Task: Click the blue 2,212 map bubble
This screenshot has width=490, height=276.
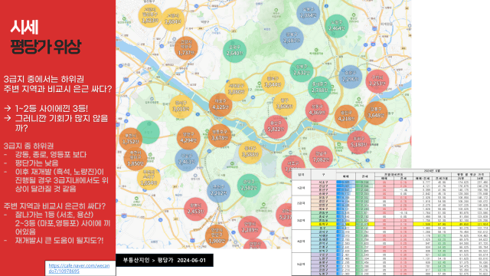Action: (x=219, y=191)
